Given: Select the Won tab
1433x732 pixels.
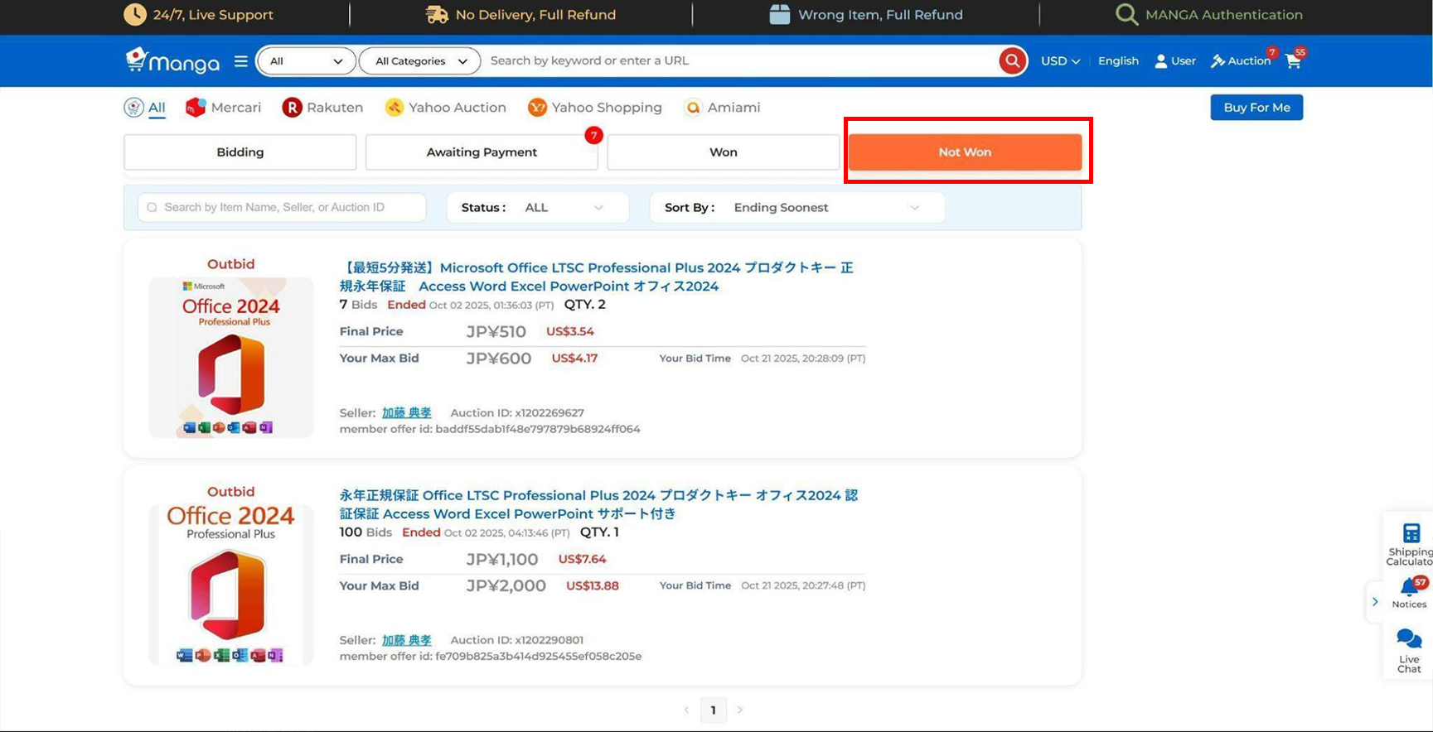Looking at the screenshot, I should [x=723, y=152].
